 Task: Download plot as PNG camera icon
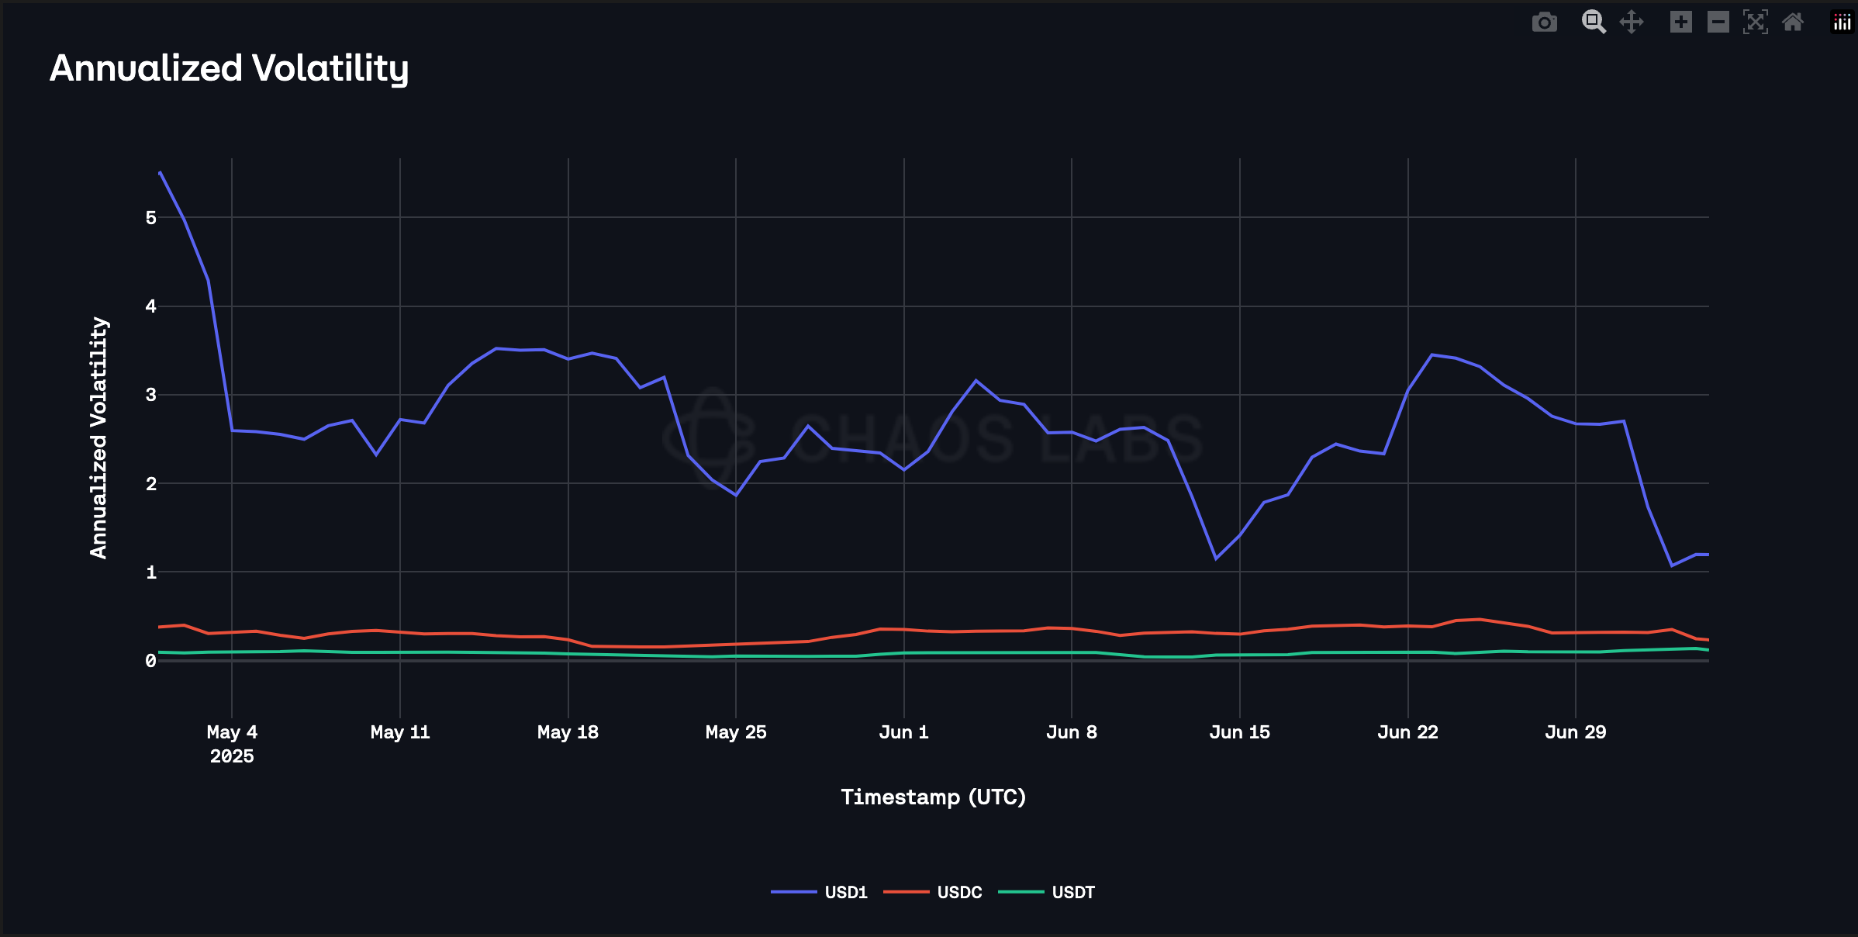1544,22
